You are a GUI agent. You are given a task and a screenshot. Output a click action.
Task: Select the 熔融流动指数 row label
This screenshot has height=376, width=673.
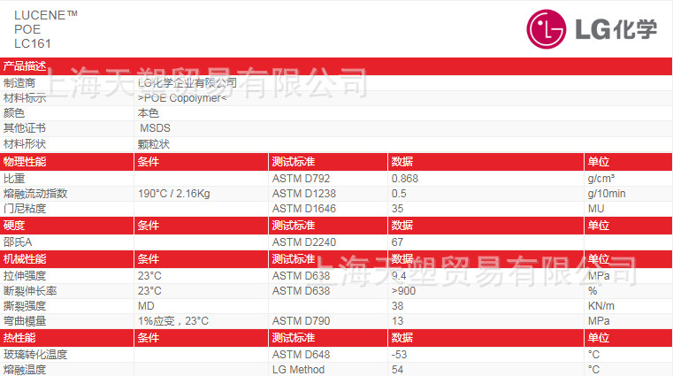tap(35, 193)
